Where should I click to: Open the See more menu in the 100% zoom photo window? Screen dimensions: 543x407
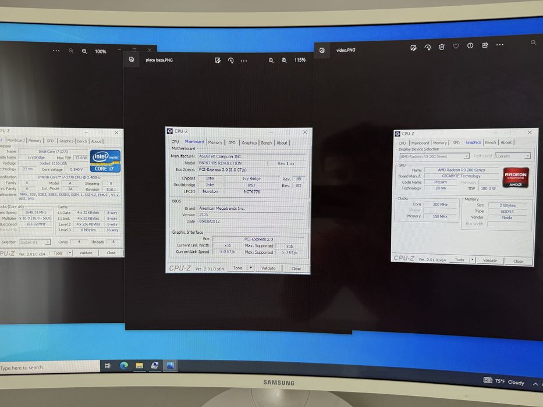56,51
